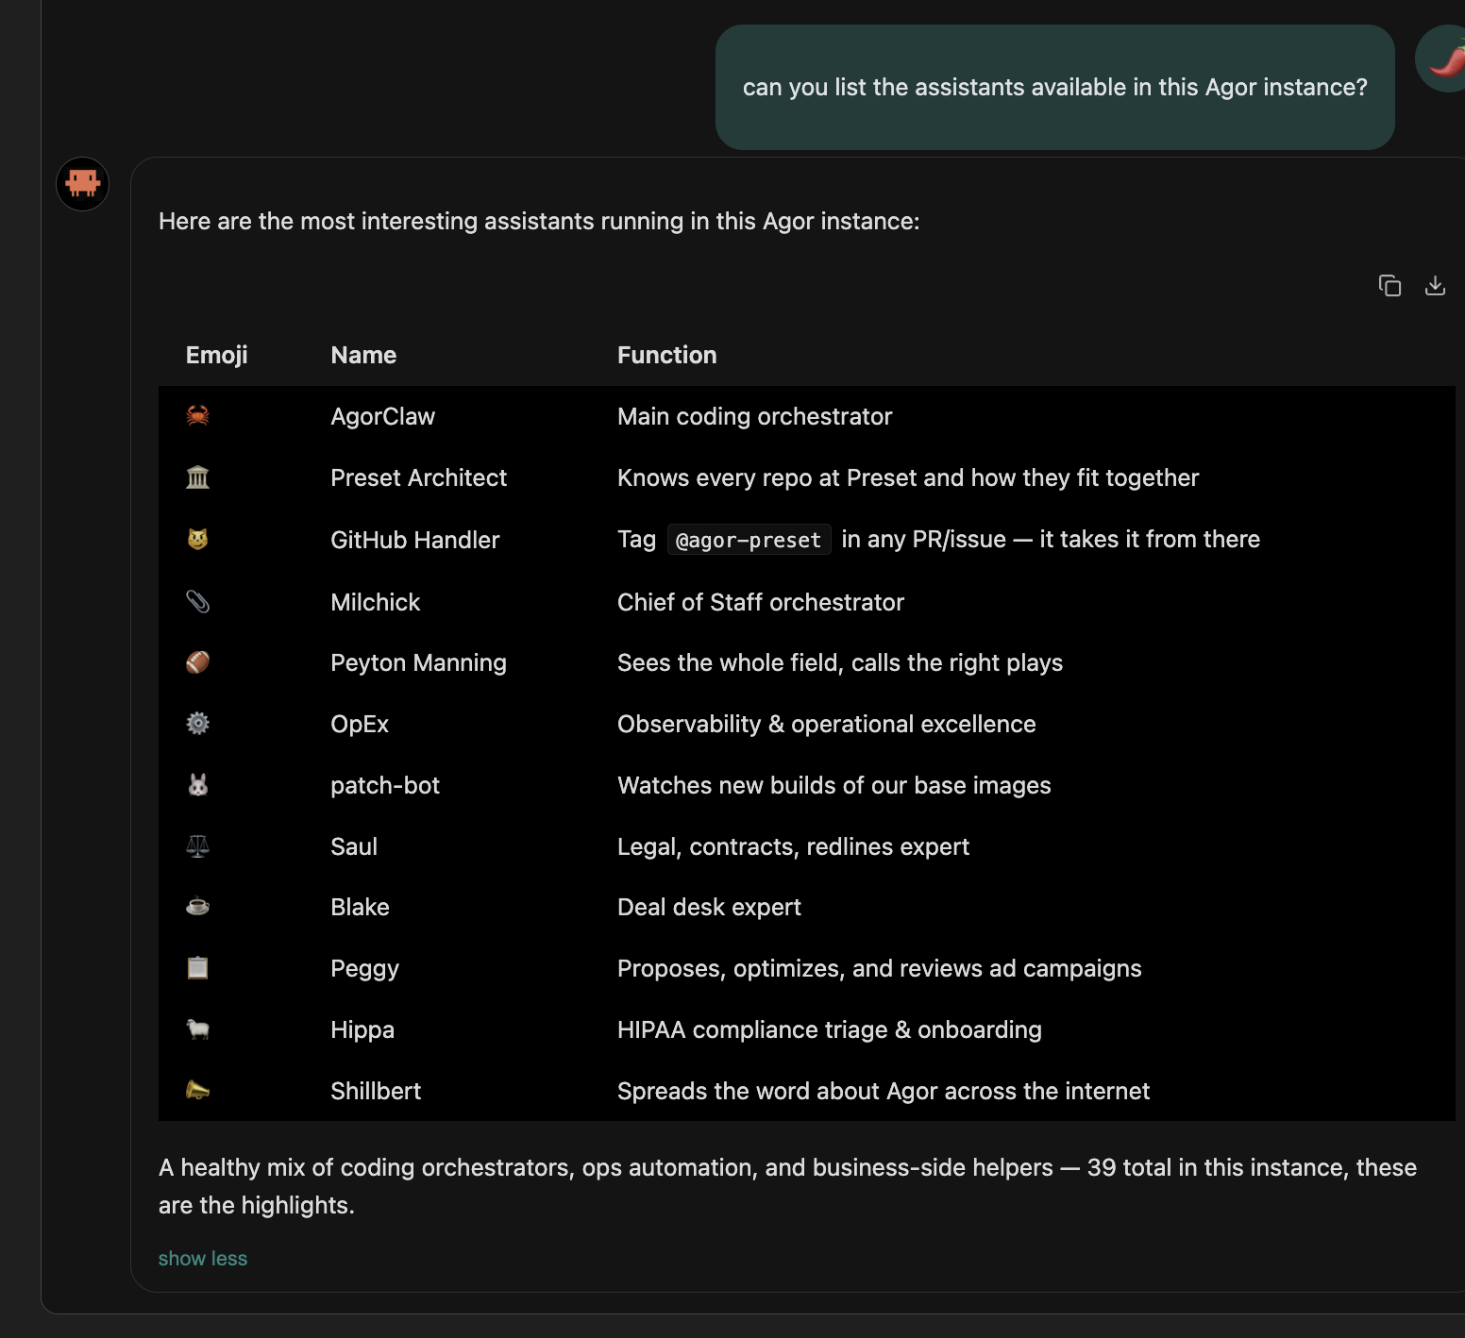
Task: Click the Function column header
Action: click(666, 355)
